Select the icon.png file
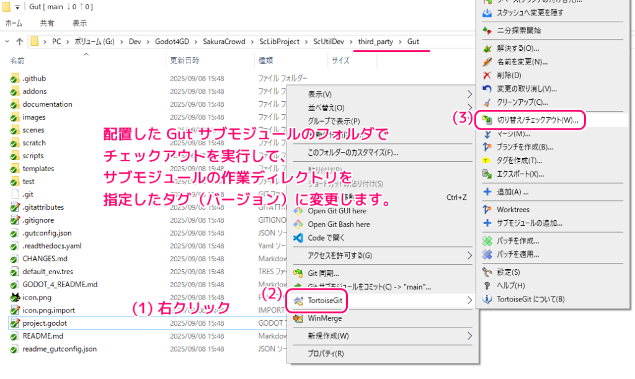This screenshot has width=635, height=379. [37, 298]
